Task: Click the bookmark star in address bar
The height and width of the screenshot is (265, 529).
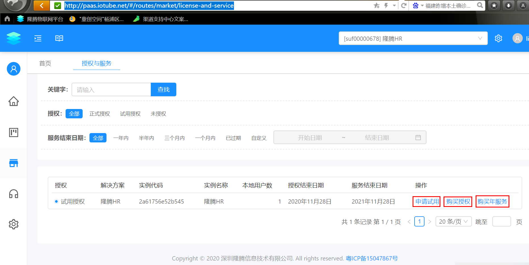Action: tap(377, 5)
